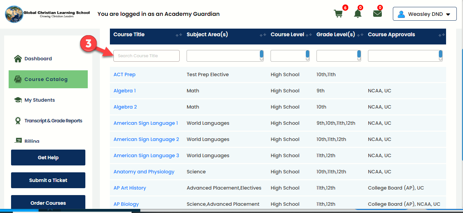Open the Subject Area(s) filter box
The image size is (463, 213).
[223, 56]
